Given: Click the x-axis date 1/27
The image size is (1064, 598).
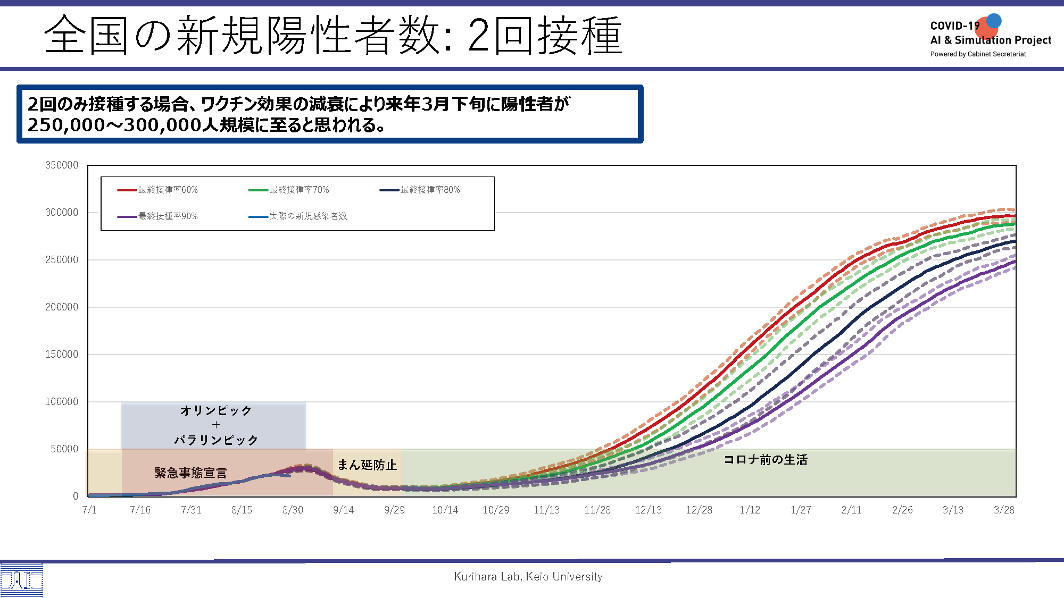Looking at the screenshot, I should [801, 510].
